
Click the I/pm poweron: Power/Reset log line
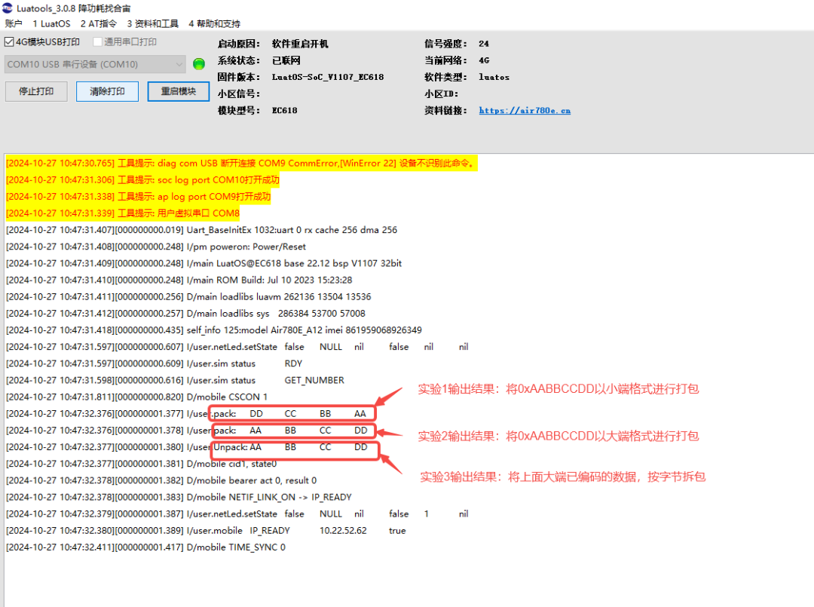[156, 247]
